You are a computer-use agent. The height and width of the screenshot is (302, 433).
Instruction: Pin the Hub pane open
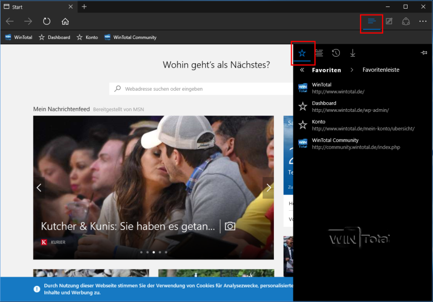(423, 53)
